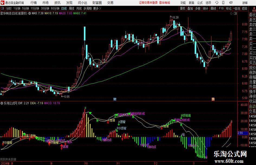Click month 10 on the time axis

(86, 163)
